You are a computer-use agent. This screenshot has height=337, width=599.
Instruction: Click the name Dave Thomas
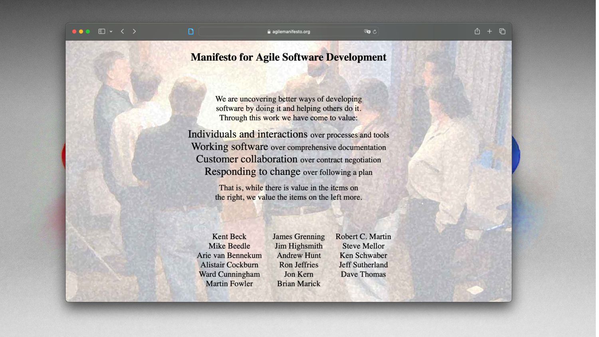(363, 274)
